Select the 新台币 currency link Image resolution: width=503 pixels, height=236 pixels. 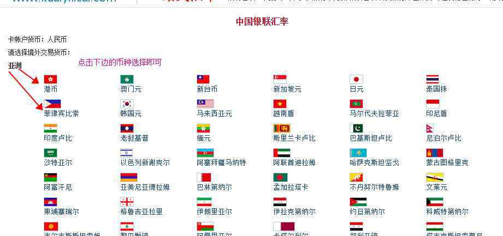207,89
